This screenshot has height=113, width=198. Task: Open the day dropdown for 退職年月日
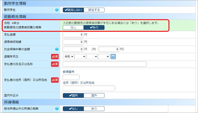[104, 57]
